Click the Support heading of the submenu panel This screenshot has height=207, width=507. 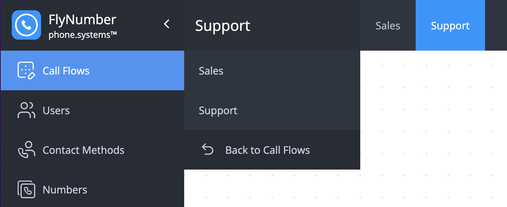pyautogui.click(x=223, y=26)
